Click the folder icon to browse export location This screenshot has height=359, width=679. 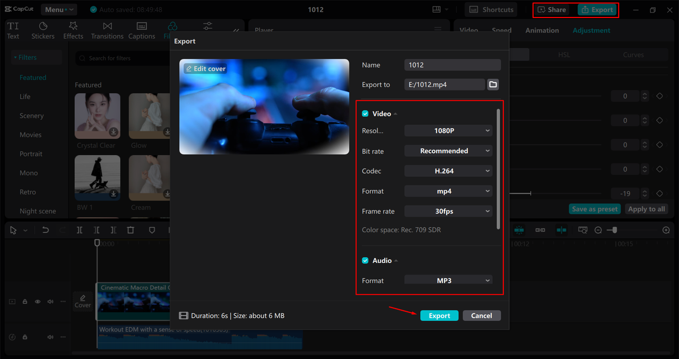click(493, 84)
